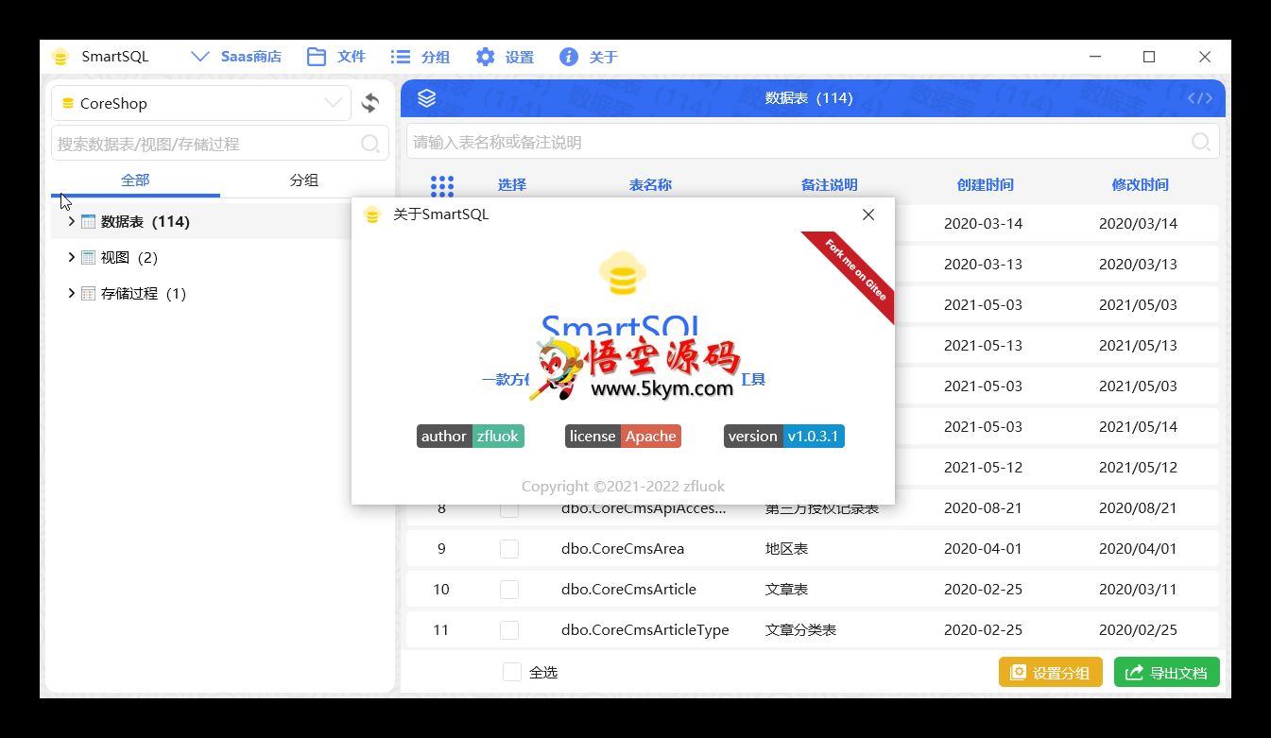Toggle the 全选 checkbox
1271x738 pixels.
coord(512,672)
